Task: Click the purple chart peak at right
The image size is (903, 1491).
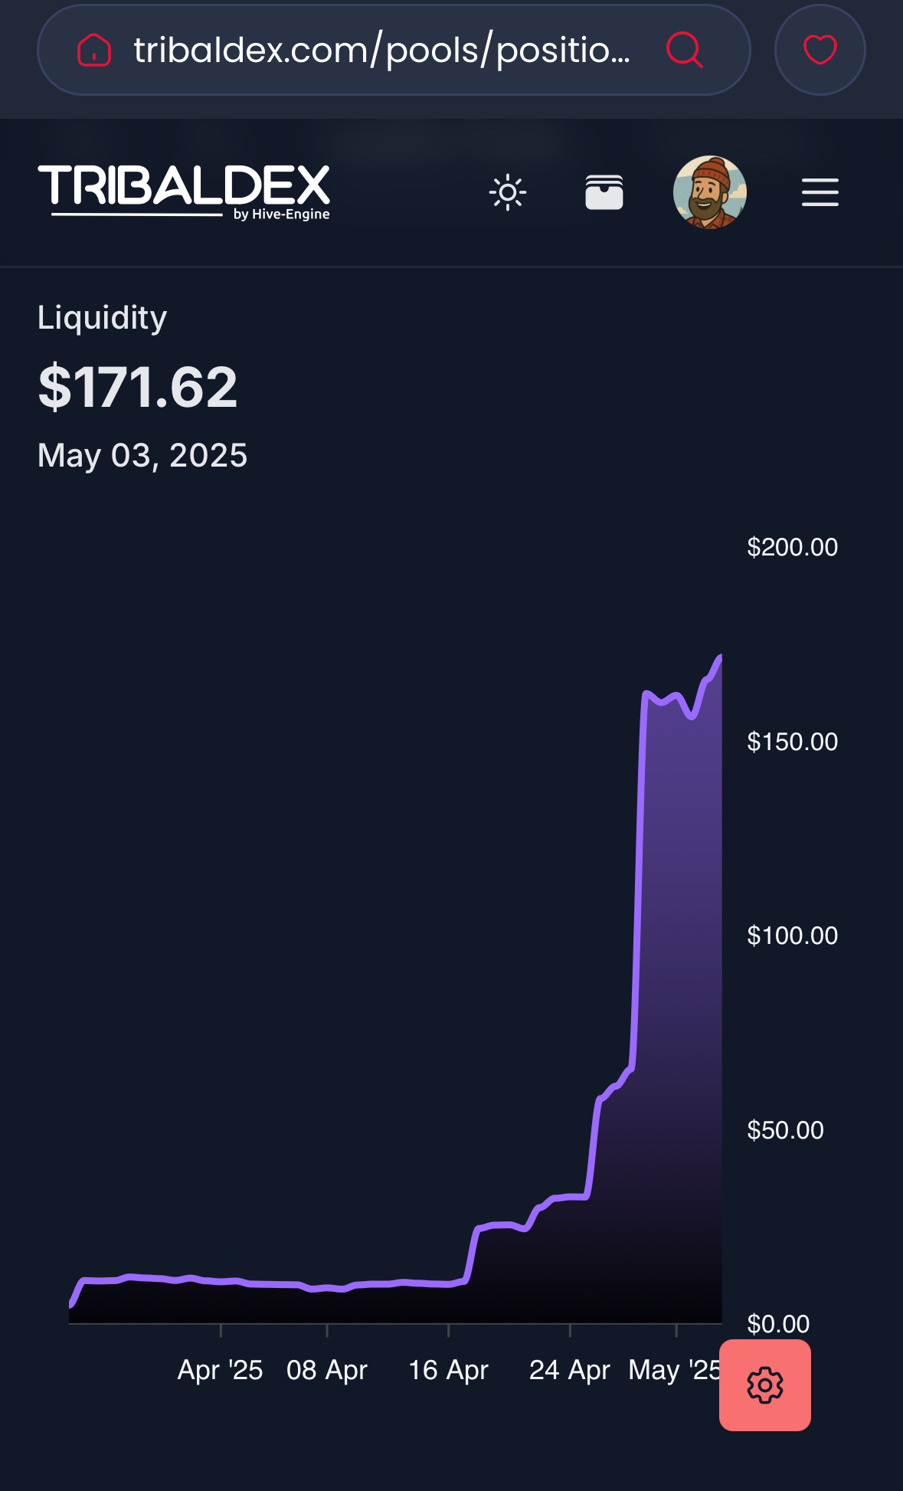Action: click(719, 659)
